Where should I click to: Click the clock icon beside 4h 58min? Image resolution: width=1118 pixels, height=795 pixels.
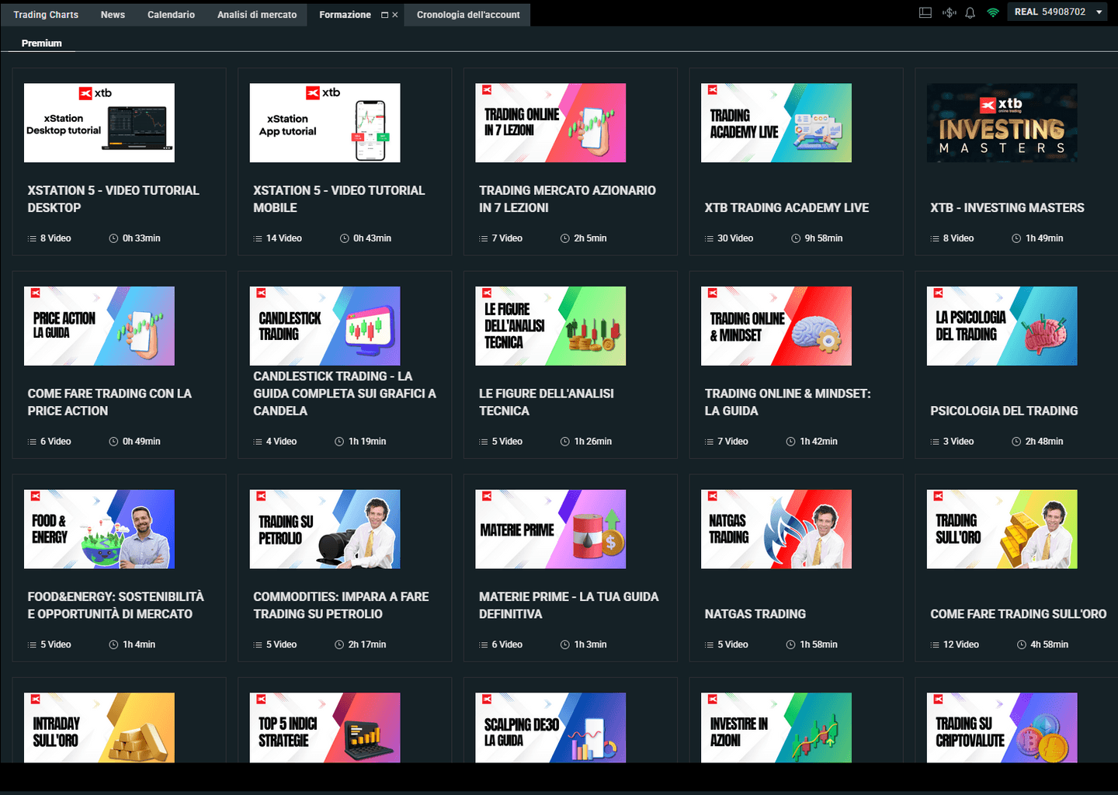(x=1022, y=644)
